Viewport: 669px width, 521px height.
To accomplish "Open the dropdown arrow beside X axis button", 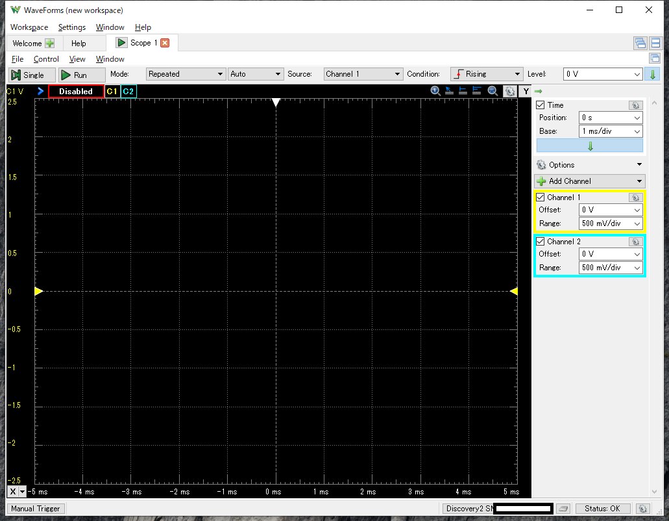I will (x=23, y=492).
